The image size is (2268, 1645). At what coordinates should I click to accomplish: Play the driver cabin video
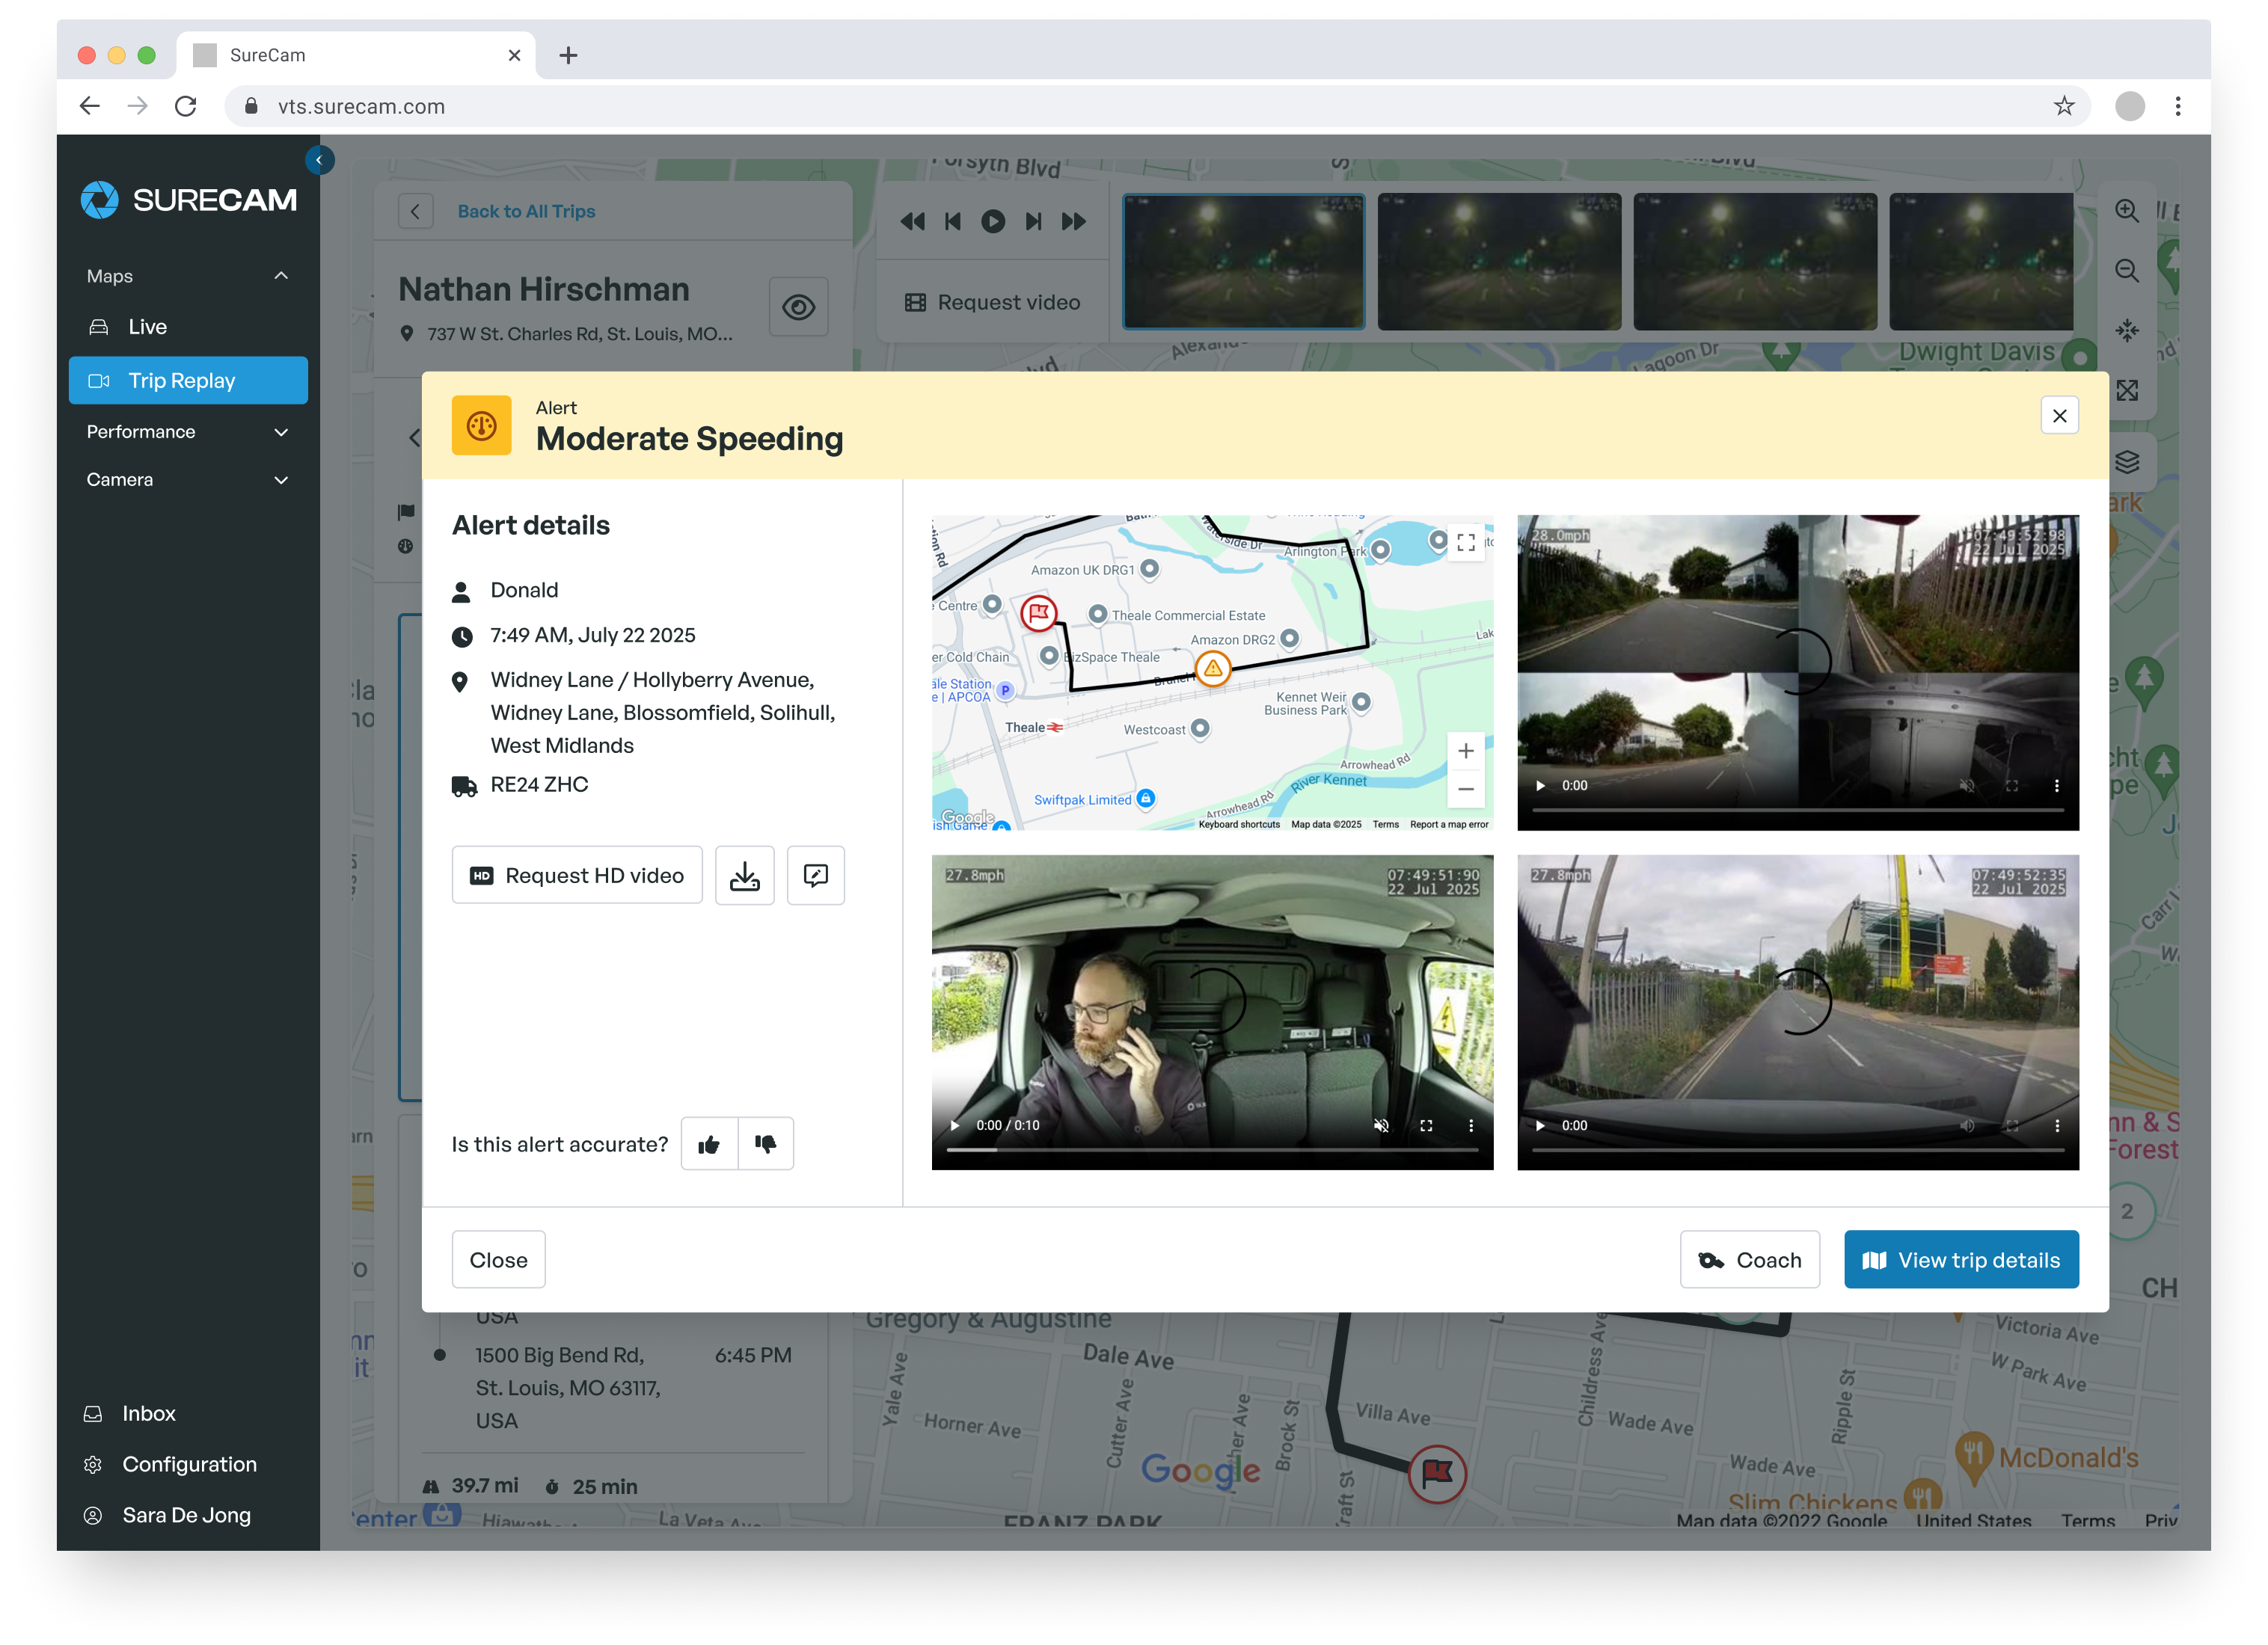[955, 1125]
